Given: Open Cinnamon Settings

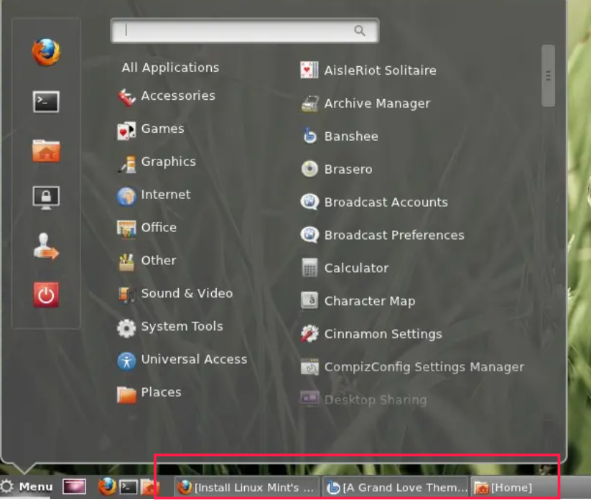Looking at the screenshot, I should [x=371, y=334].
